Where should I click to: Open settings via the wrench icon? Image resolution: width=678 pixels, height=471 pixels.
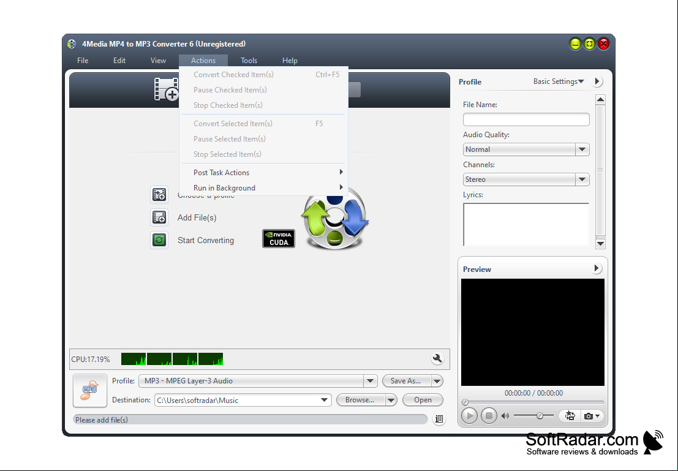(x=437, y=358)
